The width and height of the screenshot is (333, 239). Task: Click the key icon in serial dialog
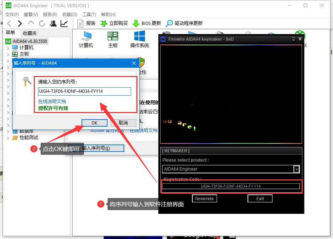click(x=27, y=81)
